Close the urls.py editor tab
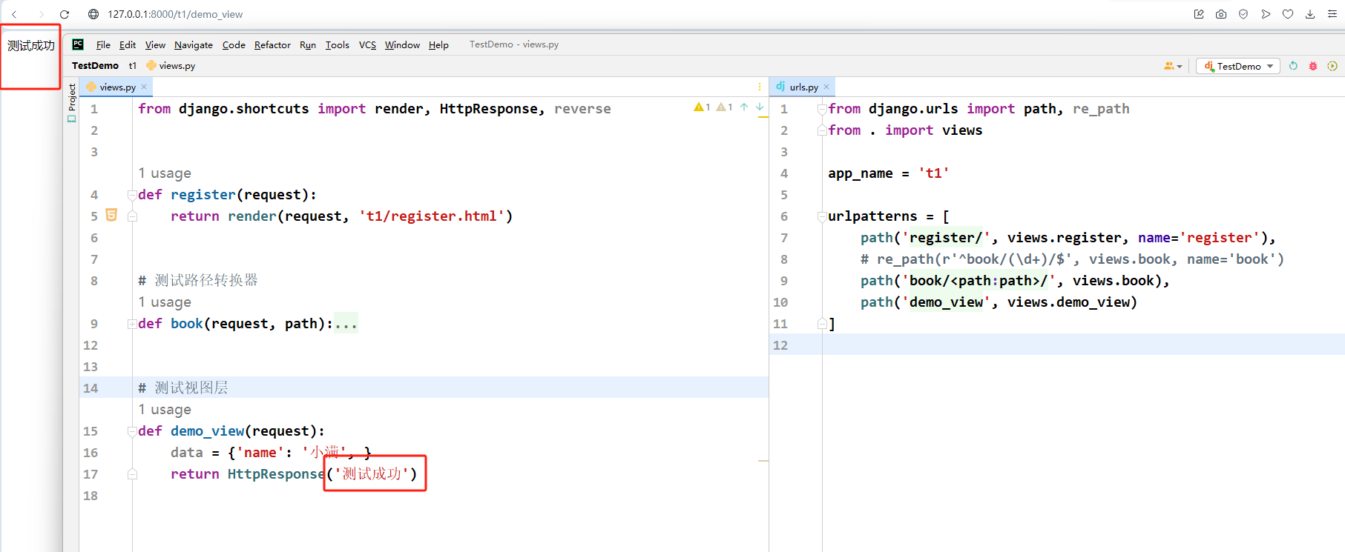The width and height of the screenshot is (1345, 552). 826,87
